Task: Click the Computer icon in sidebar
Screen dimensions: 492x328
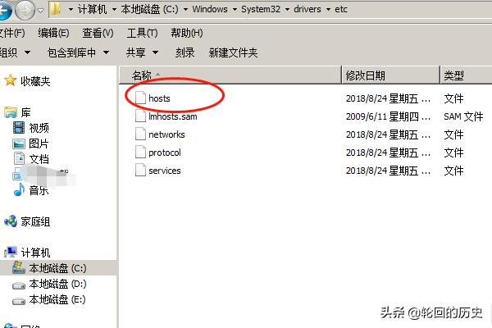Action: pyautogui.click(x=11, y=252)
